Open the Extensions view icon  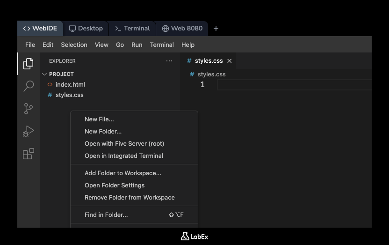[x=29, y=154]
